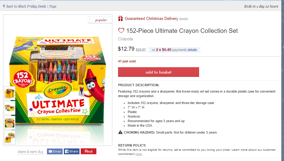Open payments details link
Image resolution: width=284 pixels, height=161 pixels.
click(x=192, y=50)
